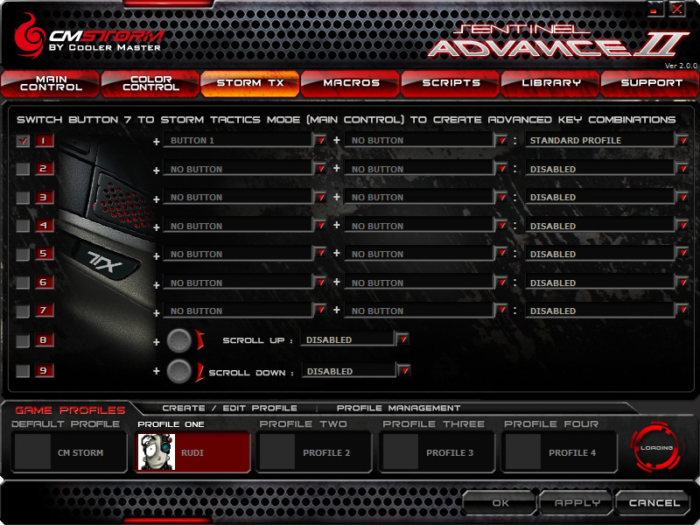700x525 pixels.
Task: Click the red number 5 combo badge
Action: click(45, 254)
